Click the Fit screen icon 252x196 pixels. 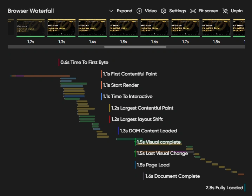click(x=193, y=11)
